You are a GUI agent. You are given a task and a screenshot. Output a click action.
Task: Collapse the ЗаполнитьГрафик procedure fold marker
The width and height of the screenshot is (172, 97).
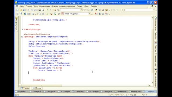click(22, 37)
